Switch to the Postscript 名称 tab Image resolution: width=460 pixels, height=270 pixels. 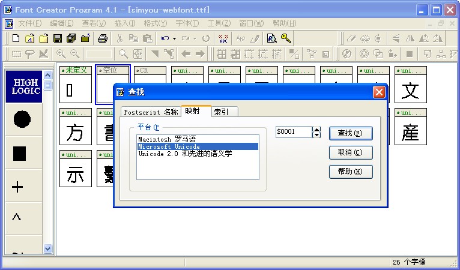click(x=151, y=112)
